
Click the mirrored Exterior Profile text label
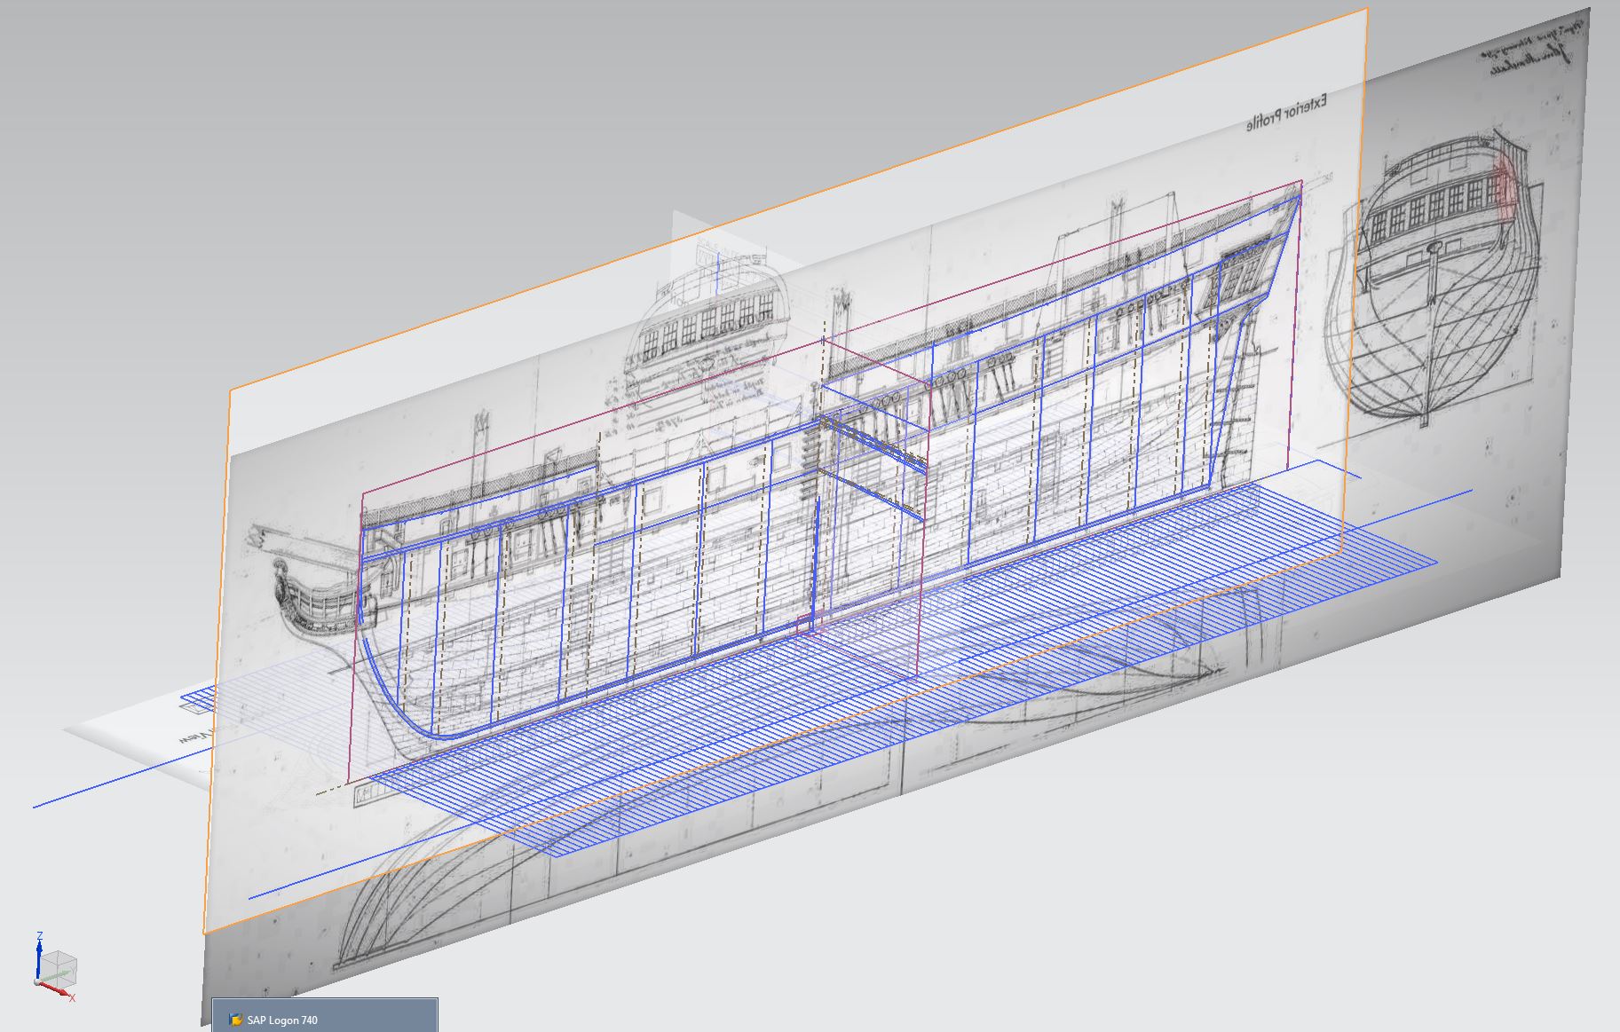[1286, 113]
